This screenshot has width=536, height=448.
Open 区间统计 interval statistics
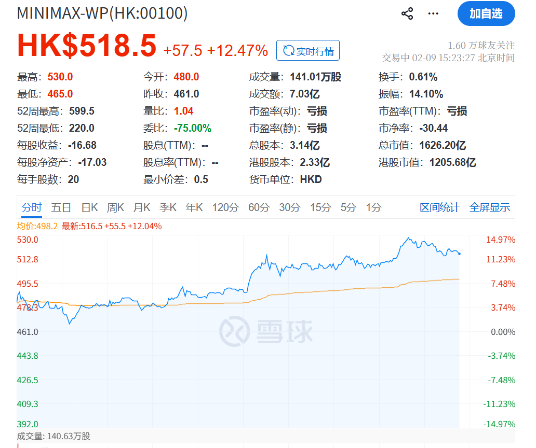click(439, 207)
